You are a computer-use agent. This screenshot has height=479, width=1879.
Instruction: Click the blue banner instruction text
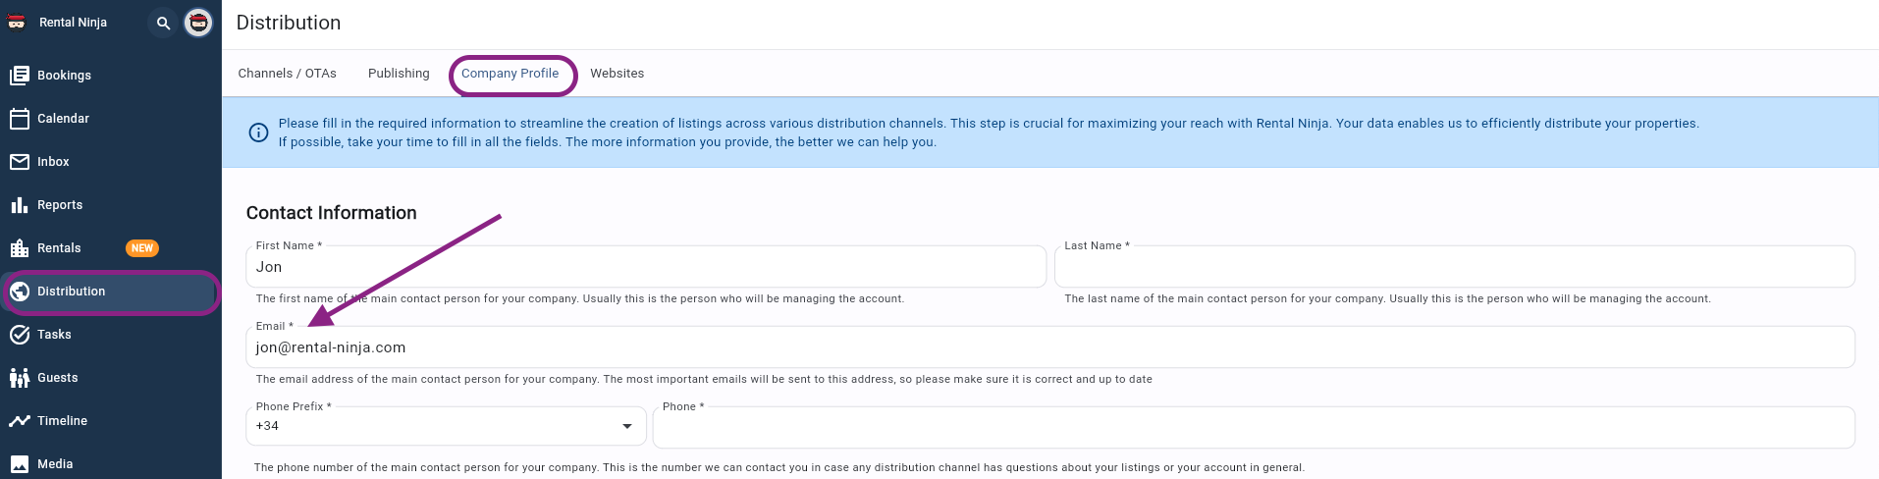[989, 133]
